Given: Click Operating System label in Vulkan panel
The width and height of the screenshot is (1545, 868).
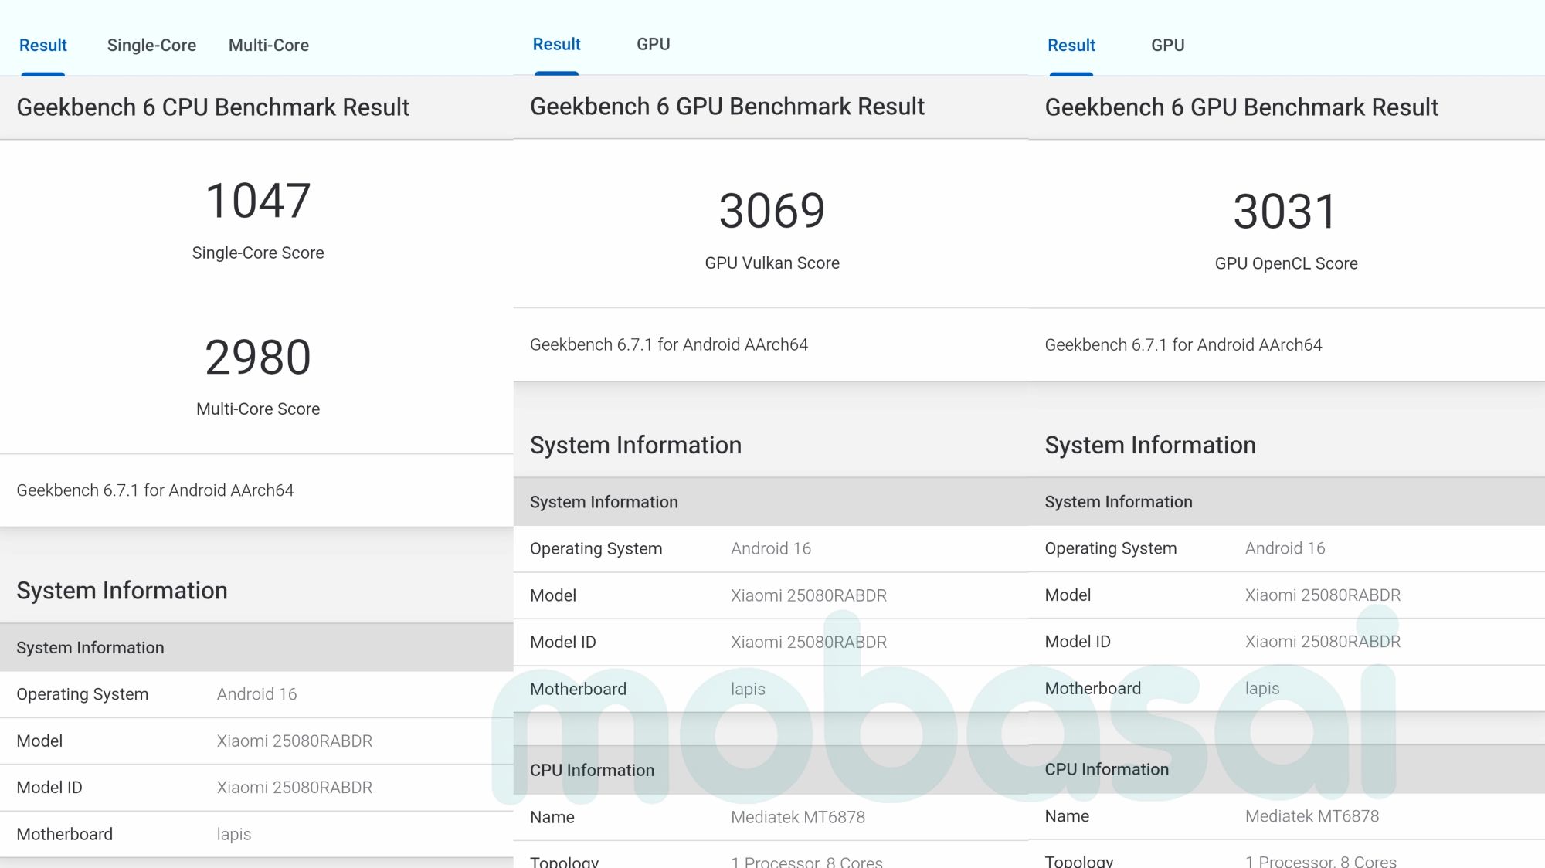Looking at the screenshot, I should tap(596, 548).
